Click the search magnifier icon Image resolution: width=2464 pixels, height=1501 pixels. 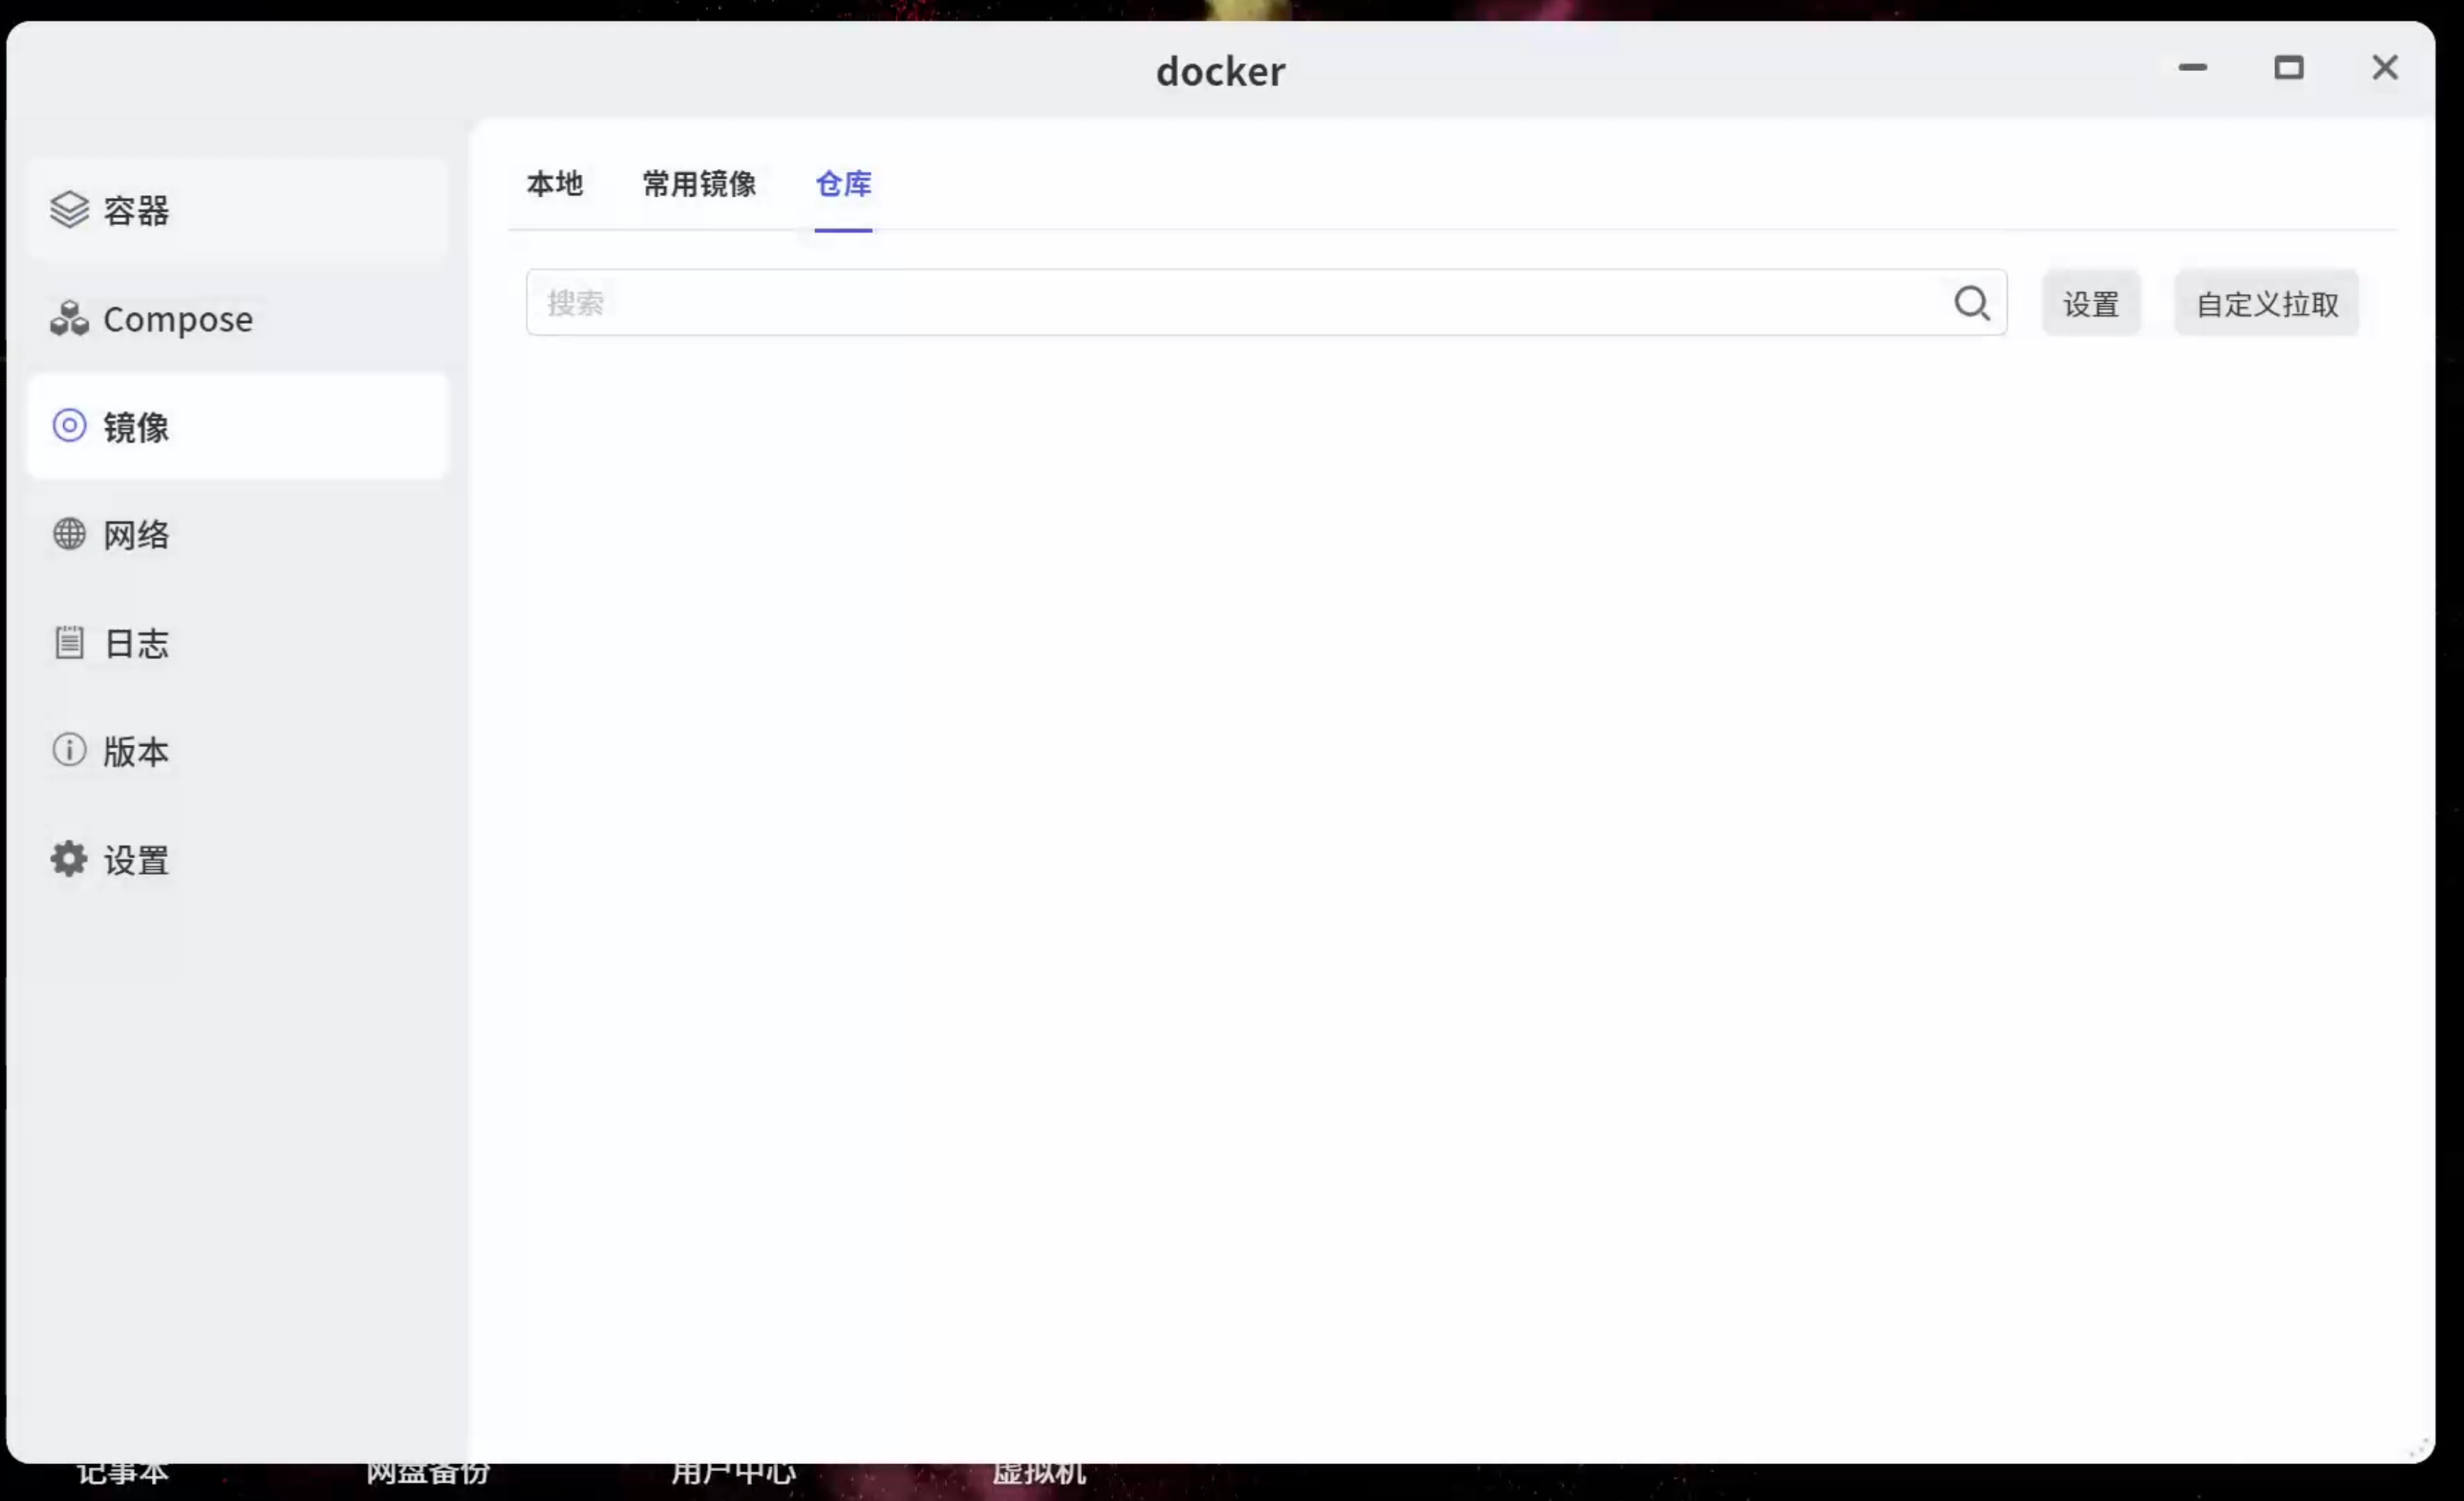click(1971, 303)
